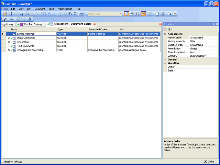Close the Assessment - Document Basics tab
Screen dimensions: 220x165
coord(94,24)
